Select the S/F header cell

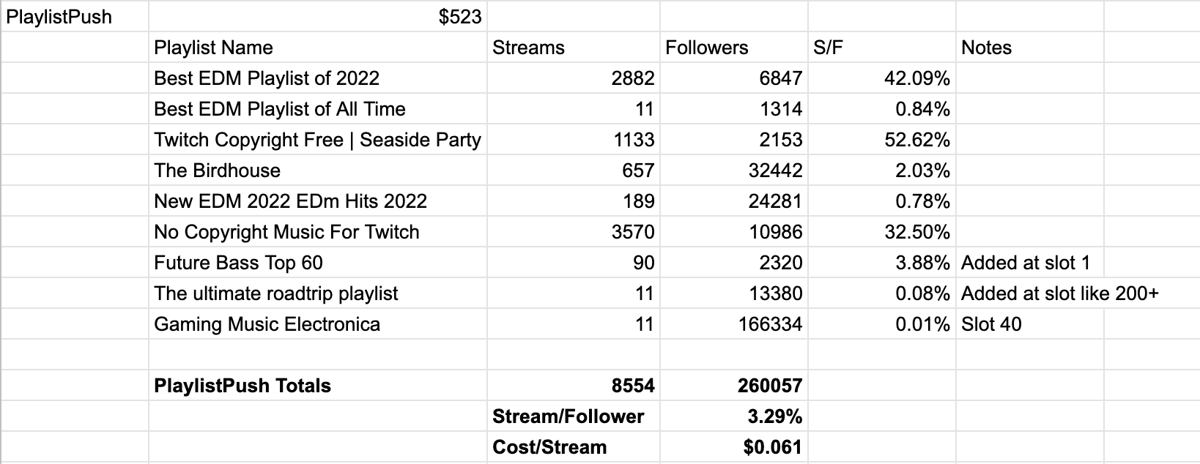882,48
